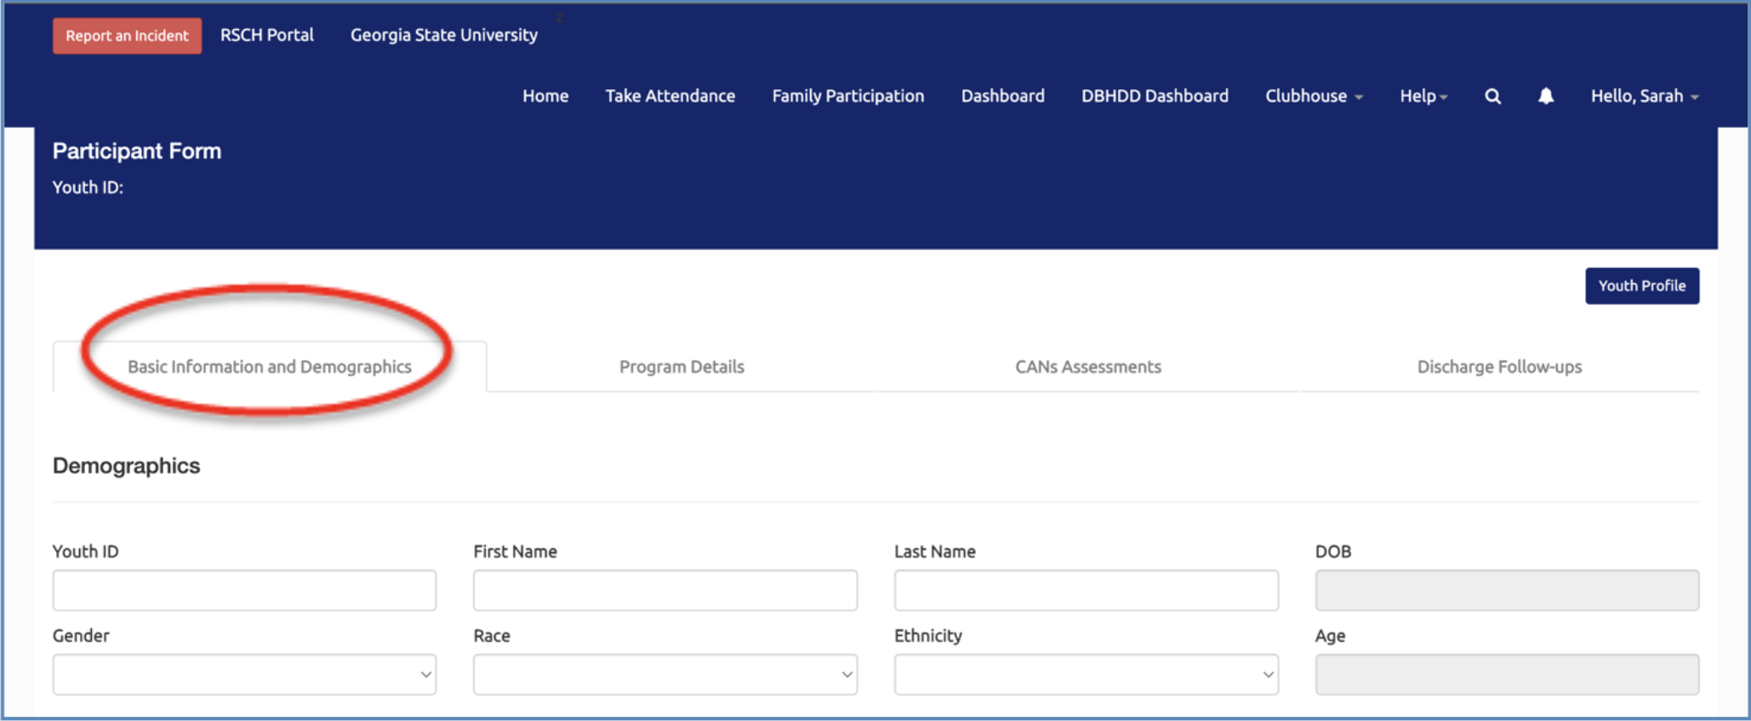1751x721 pixels.
Task: Go to the DBHDD Dashboard
Action: point(1155,96)
